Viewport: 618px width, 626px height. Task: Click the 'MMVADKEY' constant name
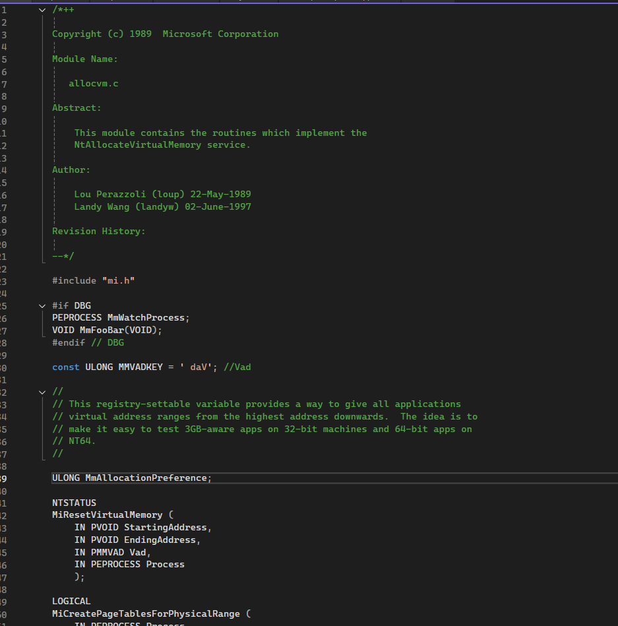click(x=140, y=367)
